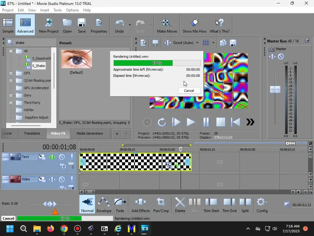The width and height of the screenshot is (314, 236).
Task: Trim Start of the event
Action: coord(211,205)
